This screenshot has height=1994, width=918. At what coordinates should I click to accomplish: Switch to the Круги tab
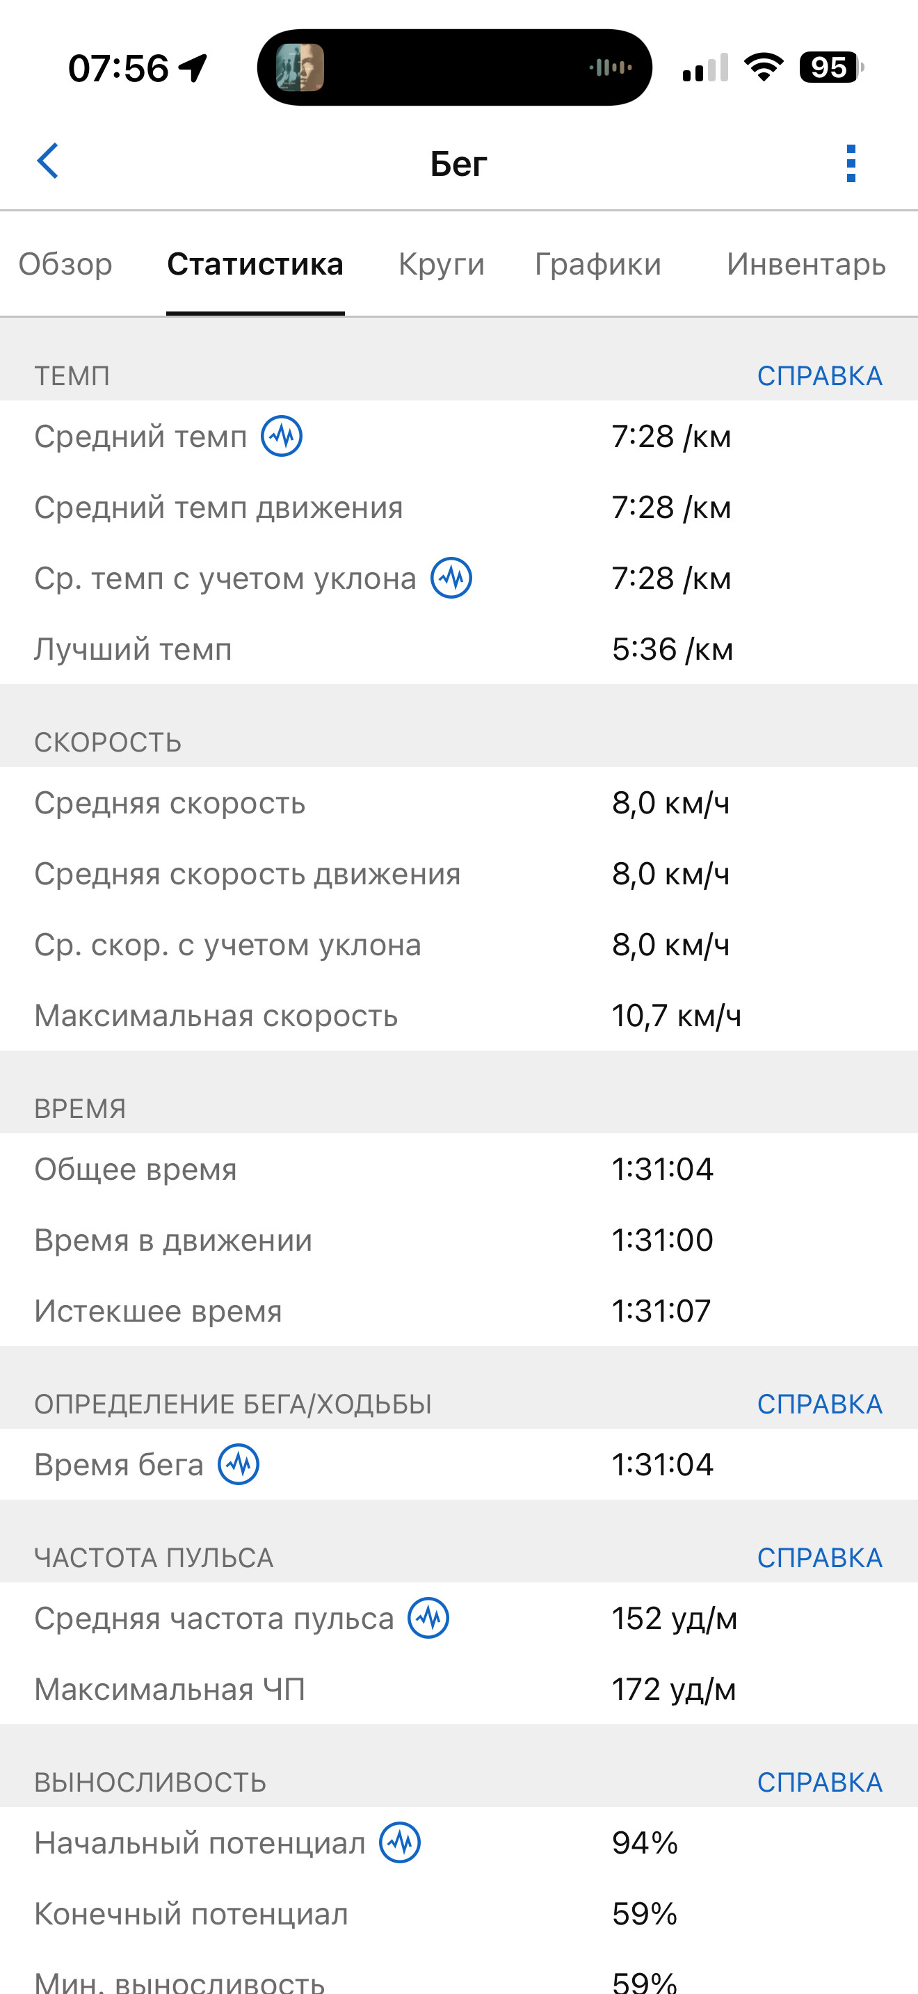[441, 264]
